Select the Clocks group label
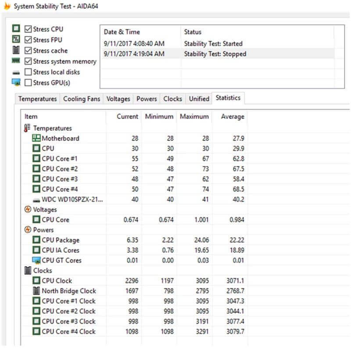 (43, 271)
